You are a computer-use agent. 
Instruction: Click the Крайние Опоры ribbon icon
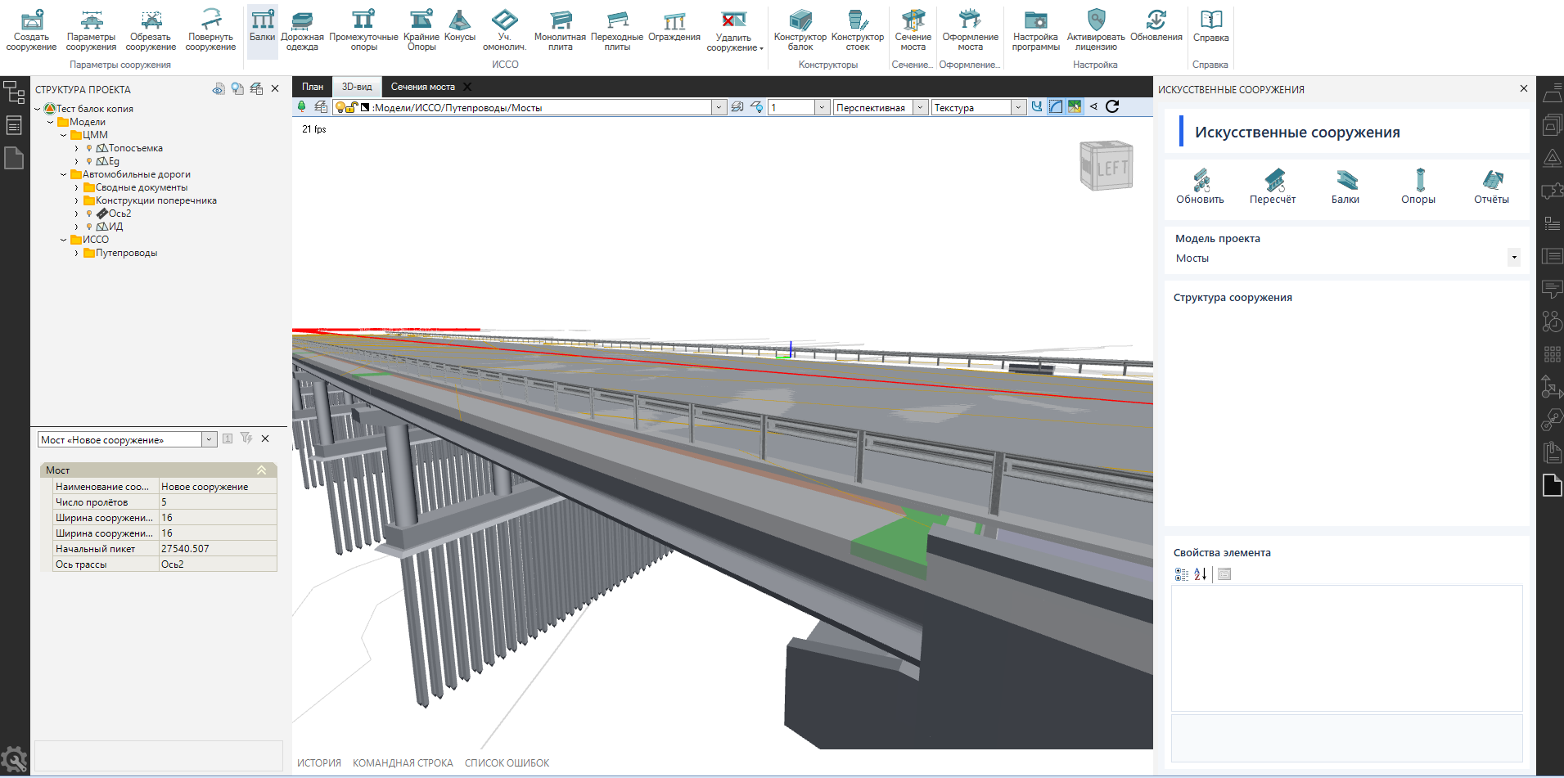421,30
